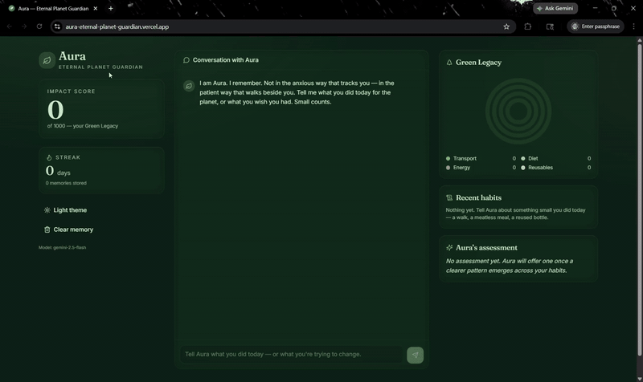
Task: Click the Aura avatar beside the greeting
Action: (x=189, y=86)
